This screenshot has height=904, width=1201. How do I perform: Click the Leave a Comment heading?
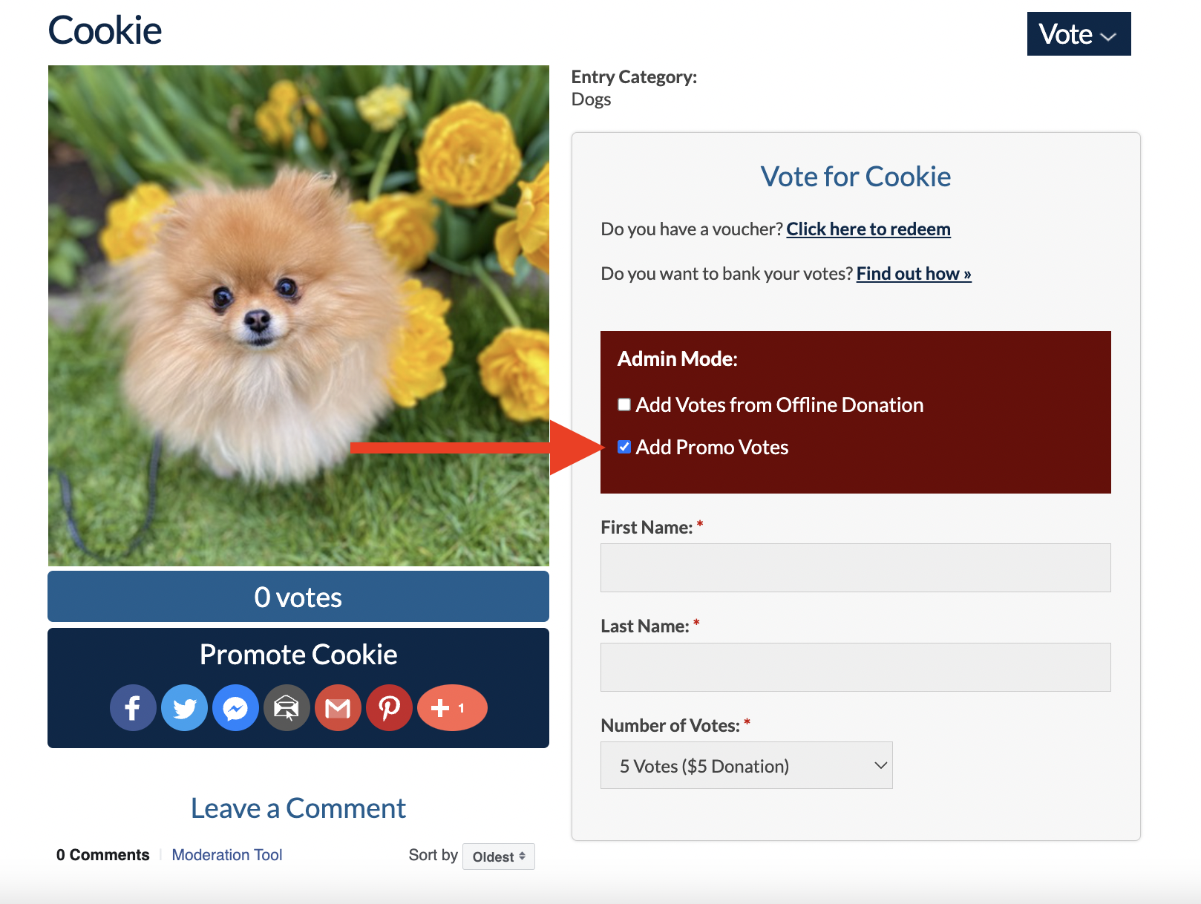click(x=298, y=808)
